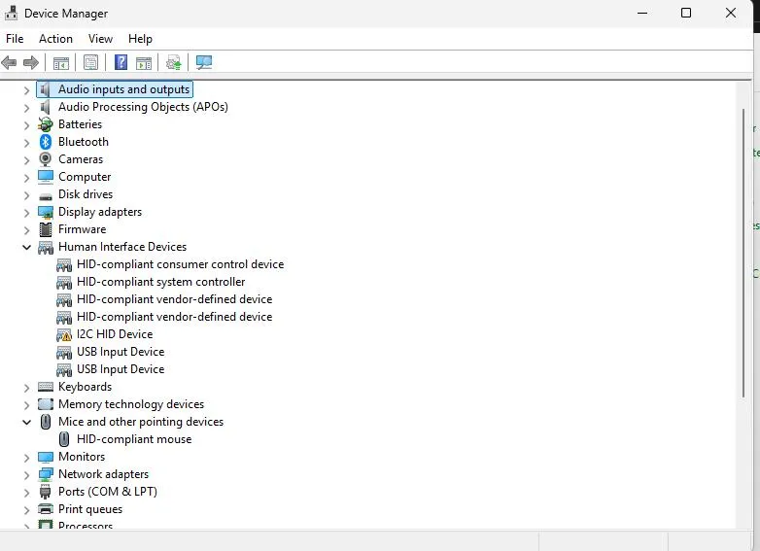Screen dimensions: 760x551
Task: Click Scan for hardware changes monitor icon
Action: click(x=204, y=62)
